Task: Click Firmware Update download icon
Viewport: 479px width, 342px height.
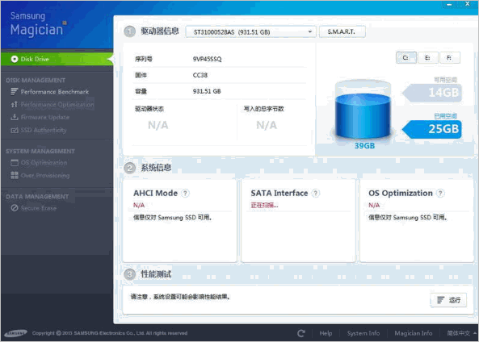Action: click(15, 117)
